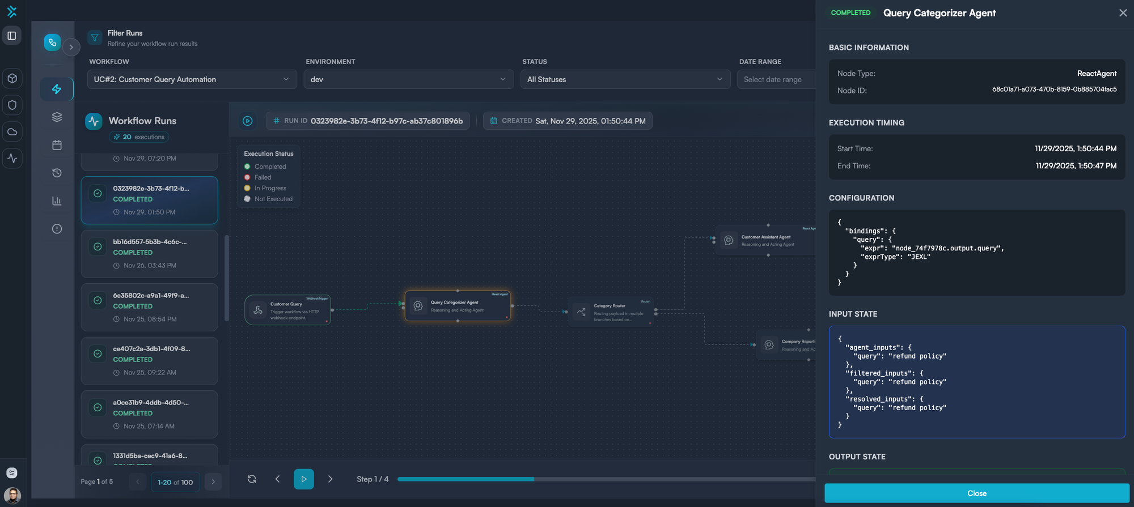Click the refresh icon beside step controls

pyautogui.click(x=252, y=479)
